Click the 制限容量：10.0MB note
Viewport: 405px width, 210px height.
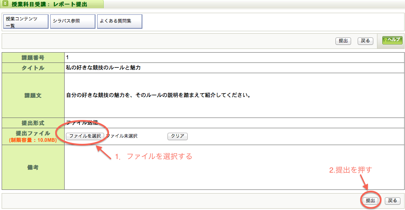pos(33,140)
